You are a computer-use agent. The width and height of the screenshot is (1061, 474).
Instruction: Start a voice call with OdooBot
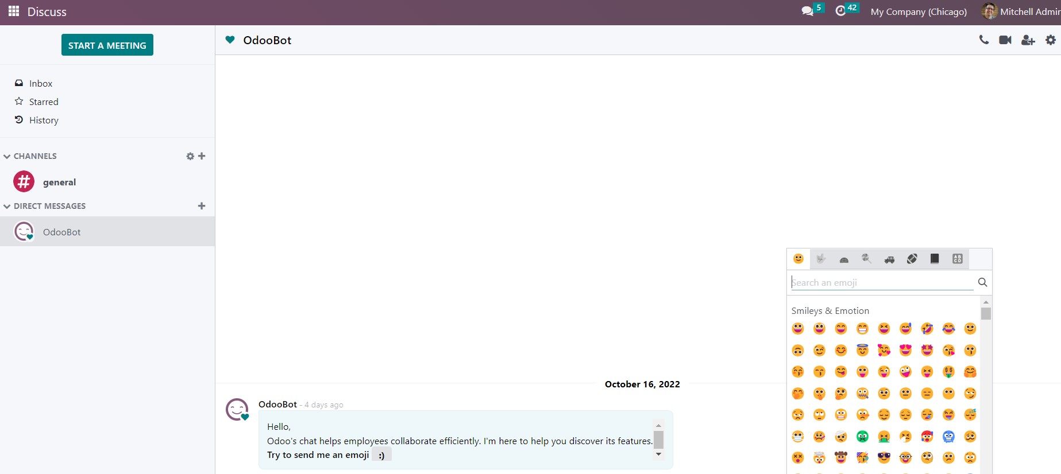click(984, 40)
